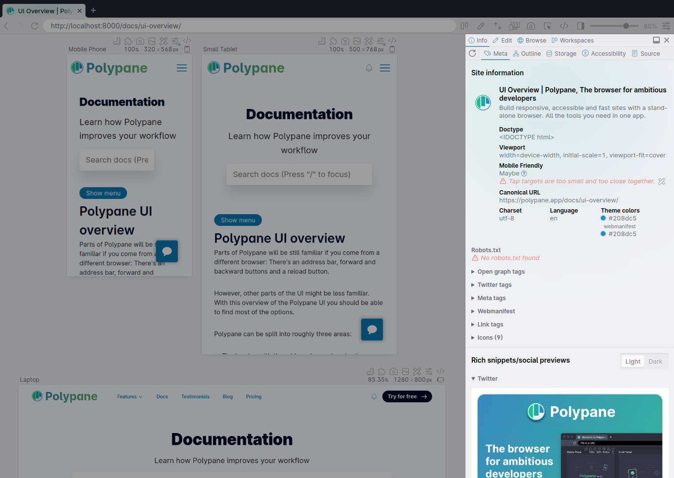Open Features dropdown in Laptop pane
Screen dimensions: 674x478
(x=130, y=397)
